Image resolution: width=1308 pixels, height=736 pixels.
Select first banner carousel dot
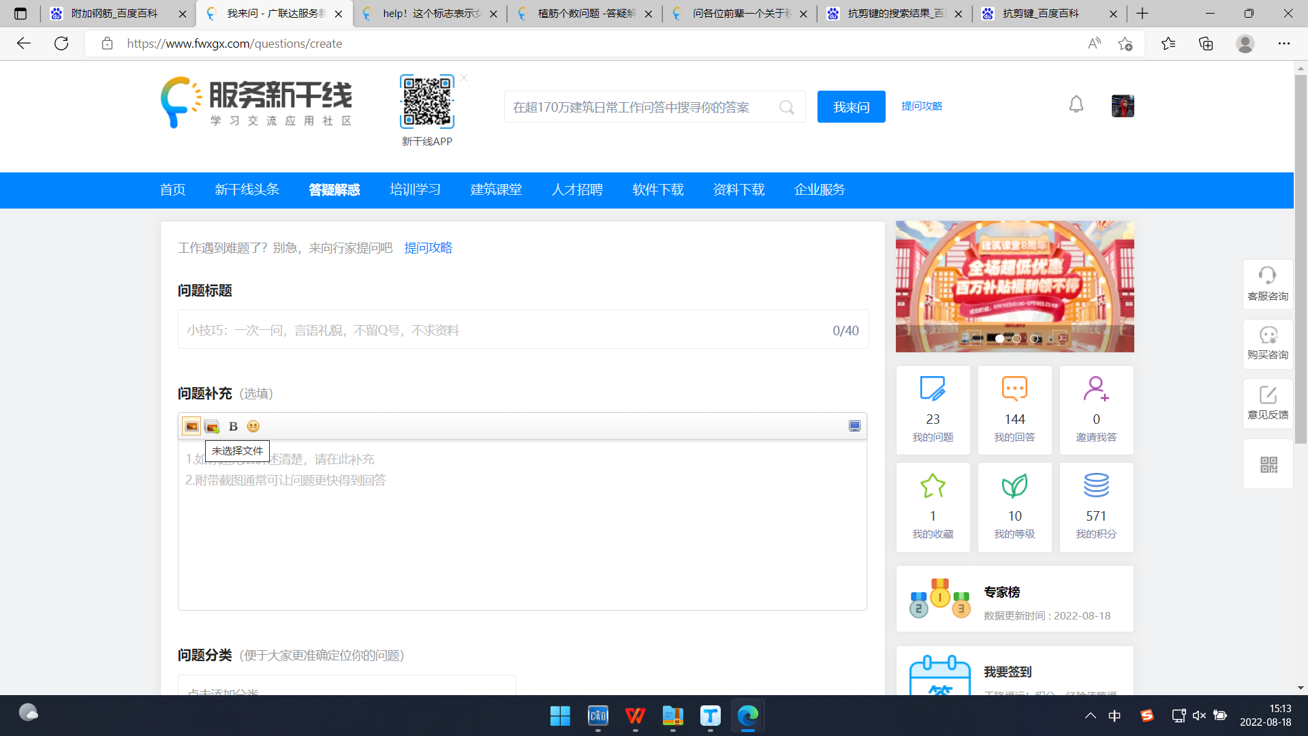999,339
